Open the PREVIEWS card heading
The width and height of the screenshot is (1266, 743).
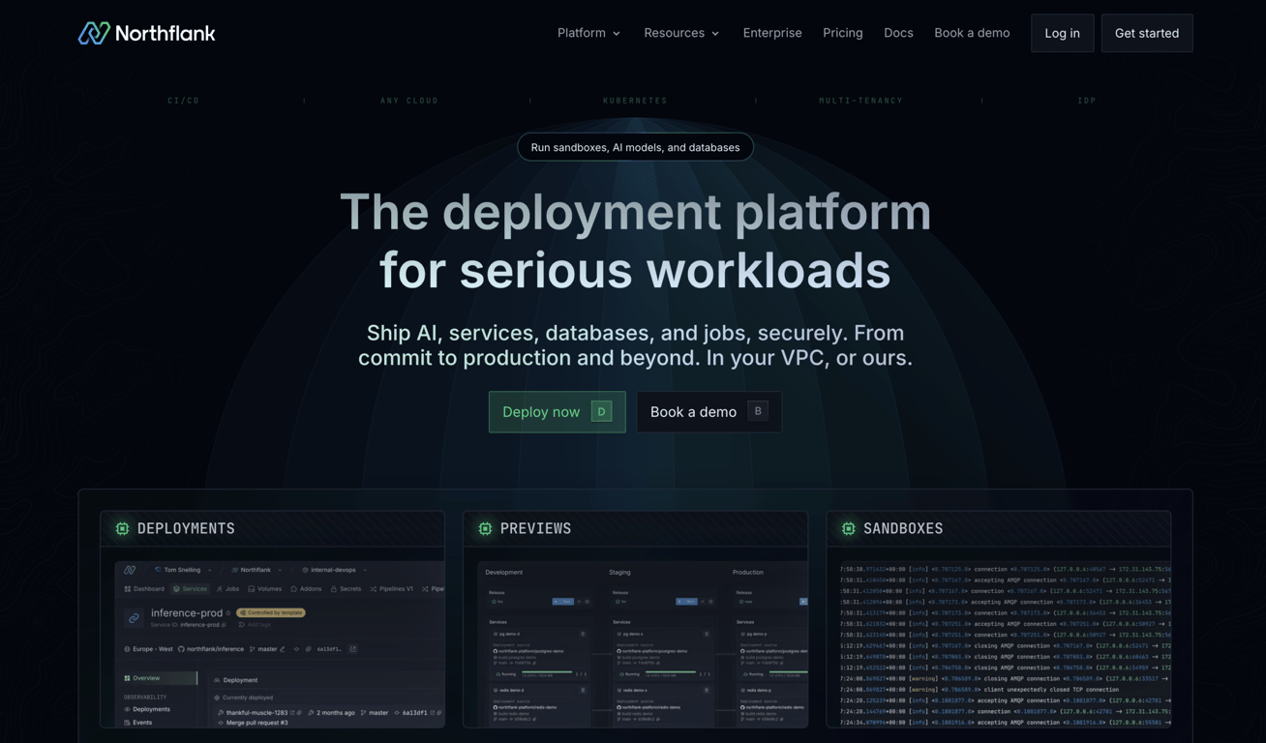tap(535, 528)
